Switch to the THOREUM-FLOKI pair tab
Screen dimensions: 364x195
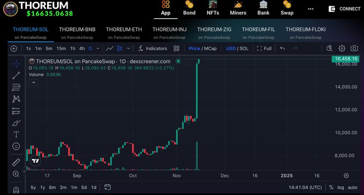pyautogui.click(x=306, y=33)
